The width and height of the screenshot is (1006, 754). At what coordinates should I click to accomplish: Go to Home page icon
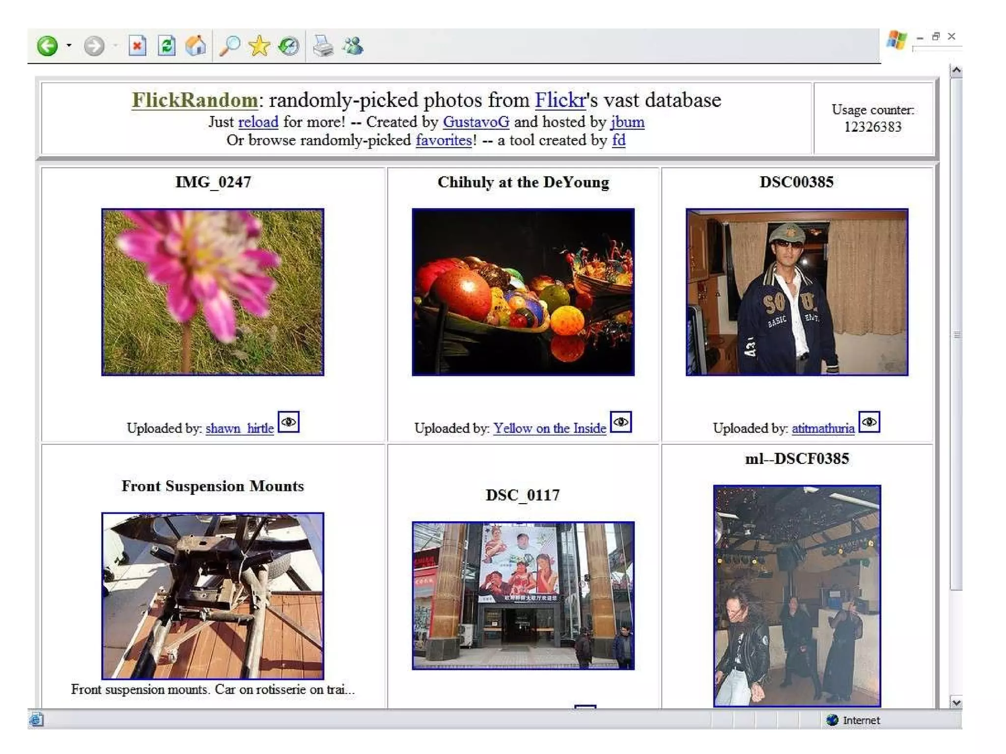click(x=196, y=46)
